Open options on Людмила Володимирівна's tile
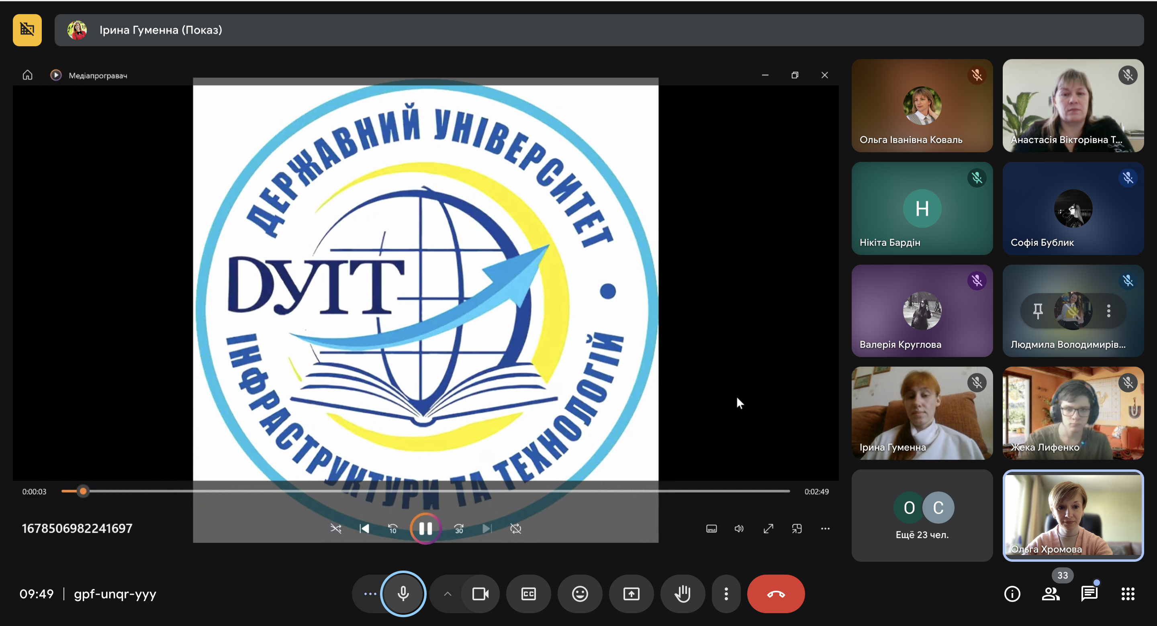Viewport: 1157px width, 626px height. (1108, 311)
